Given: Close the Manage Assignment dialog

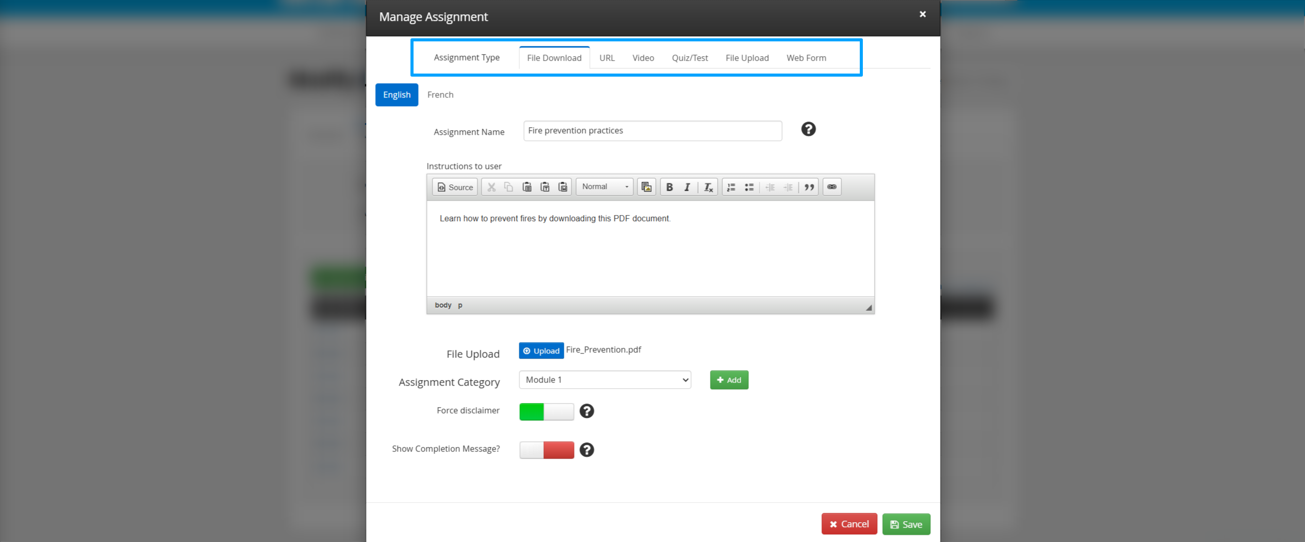Looking at the screenshot, I should coord(923,14).
